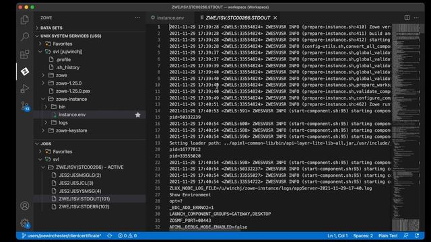Open notifications bell in status bar
Screen dimensions: 431x242
point(417,236)
